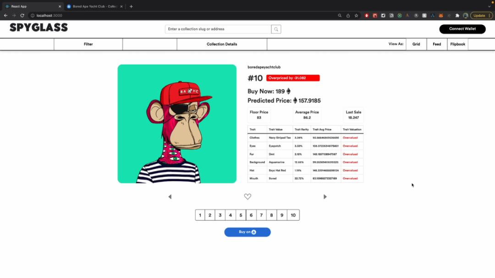Open a new browser tab
Viewport: 495px width, 278px height.
pos(131,6)
